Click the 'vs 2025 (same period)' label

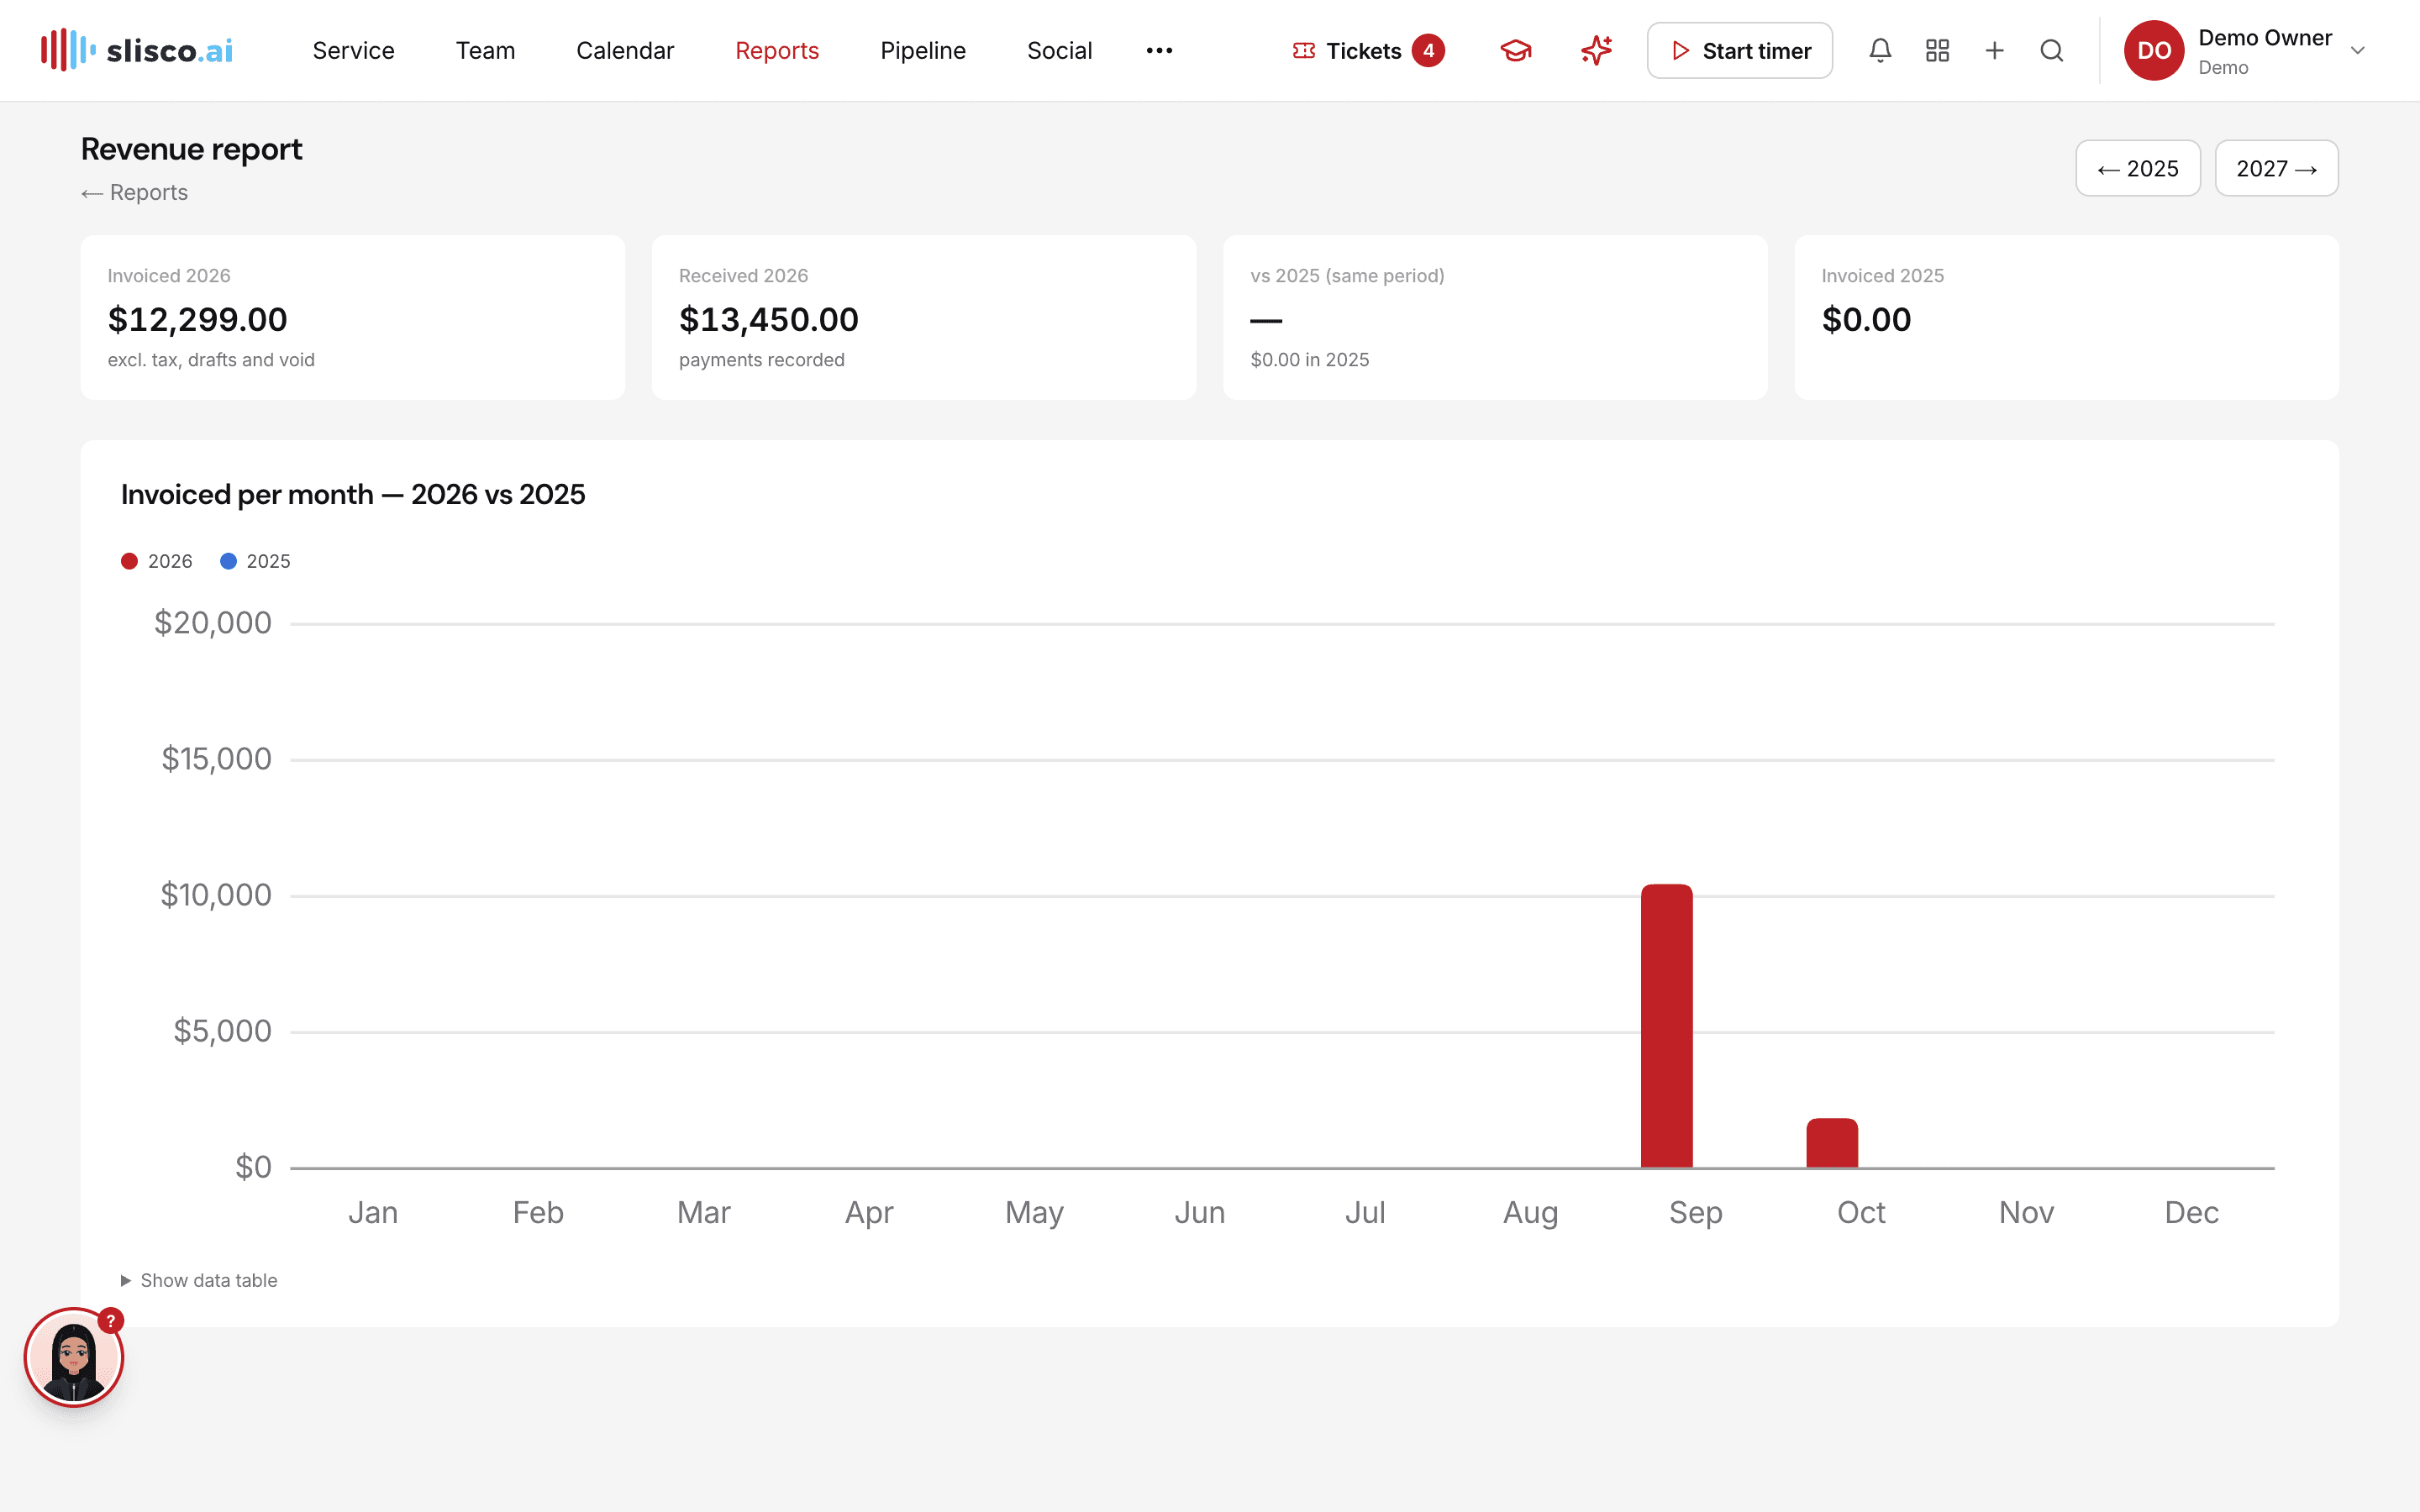coord(1347,275)
